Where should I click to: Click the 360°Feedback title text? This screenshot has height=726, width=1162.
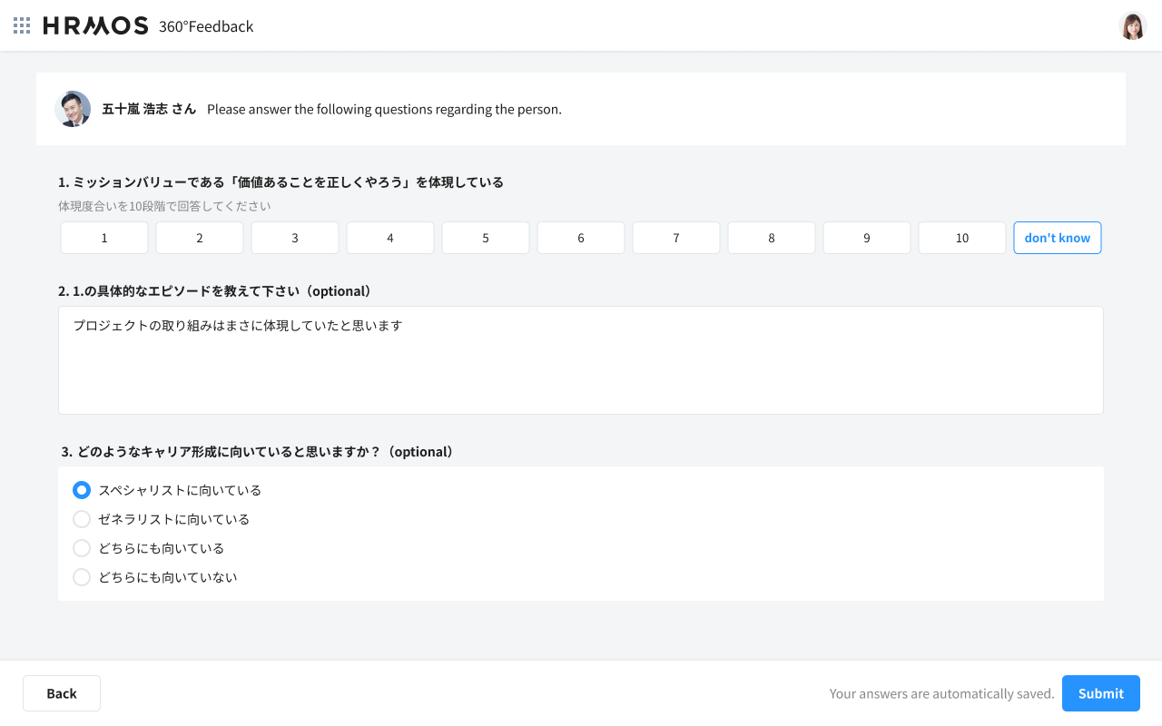pyautogui.click(x=206, y=26)
